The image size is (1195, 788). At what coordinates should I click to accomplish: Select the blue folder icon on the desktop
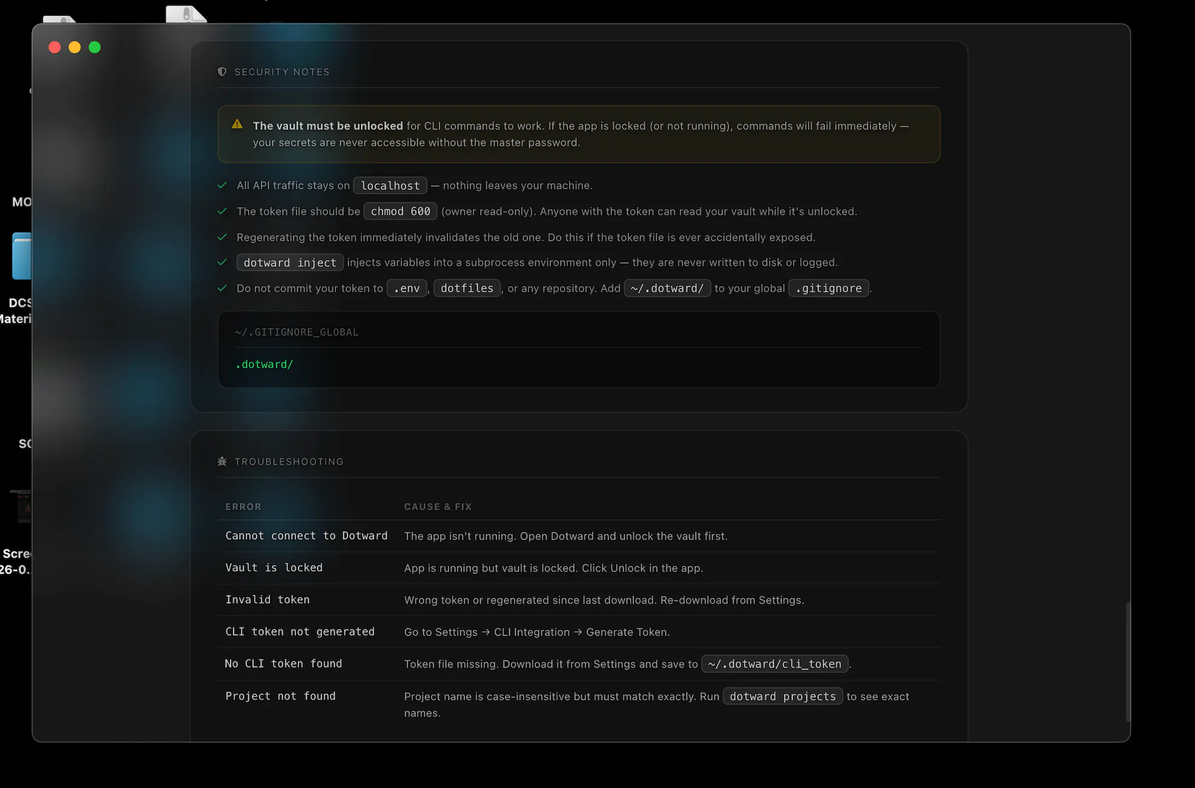22,256
